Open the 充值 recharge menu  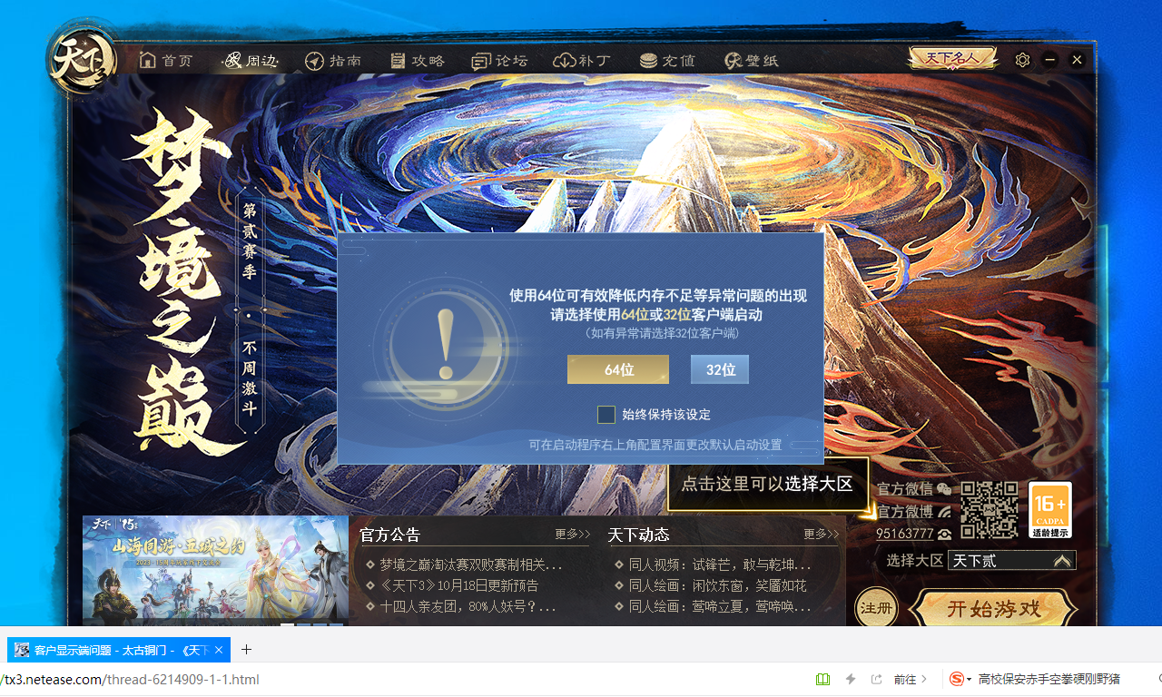tap(667, 61)
